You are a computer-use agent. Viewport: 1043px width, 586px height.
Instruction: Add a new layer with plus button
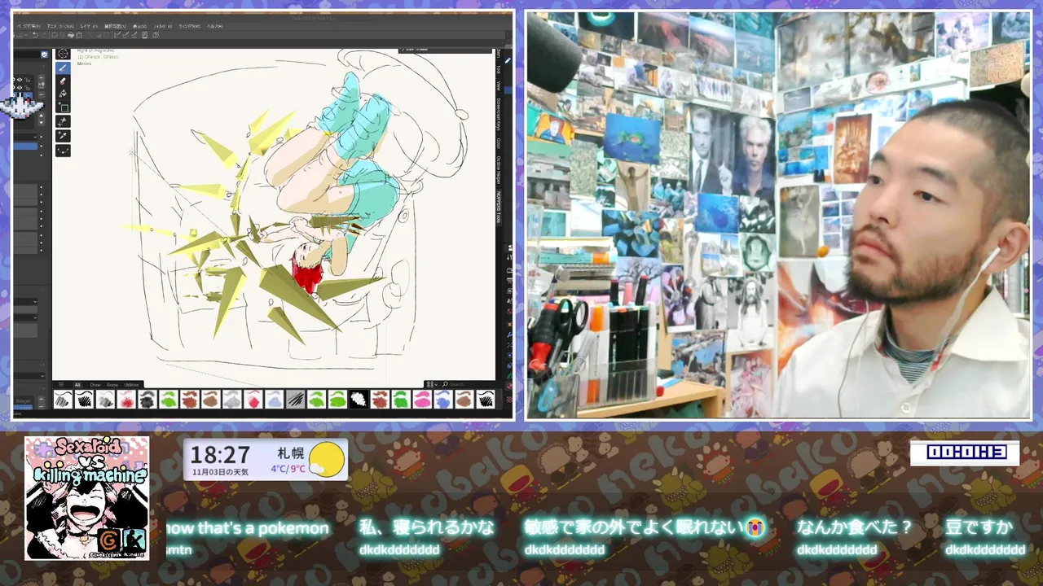point(41,77)
